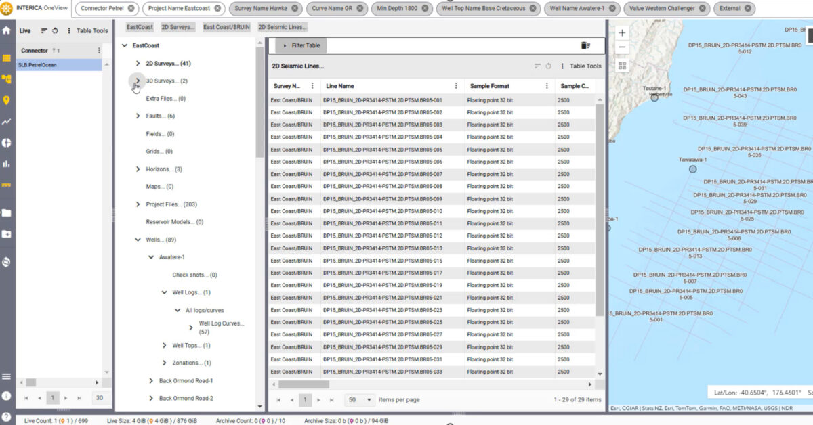Remove the Min Depth 1800 filter chip

[x=424, y=9]
